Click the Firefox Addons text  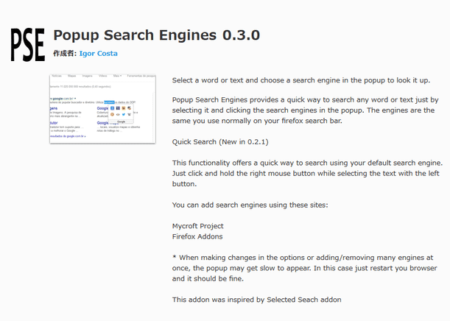coord(197,236)
